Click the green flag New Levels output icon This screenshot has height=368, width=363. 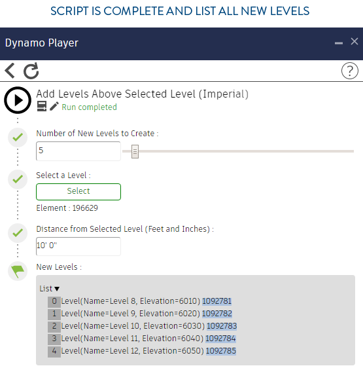click(x=18, y=271)
